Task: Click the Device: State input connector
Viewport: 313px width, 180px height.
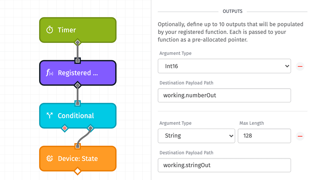Action: [x=77, y=146]
